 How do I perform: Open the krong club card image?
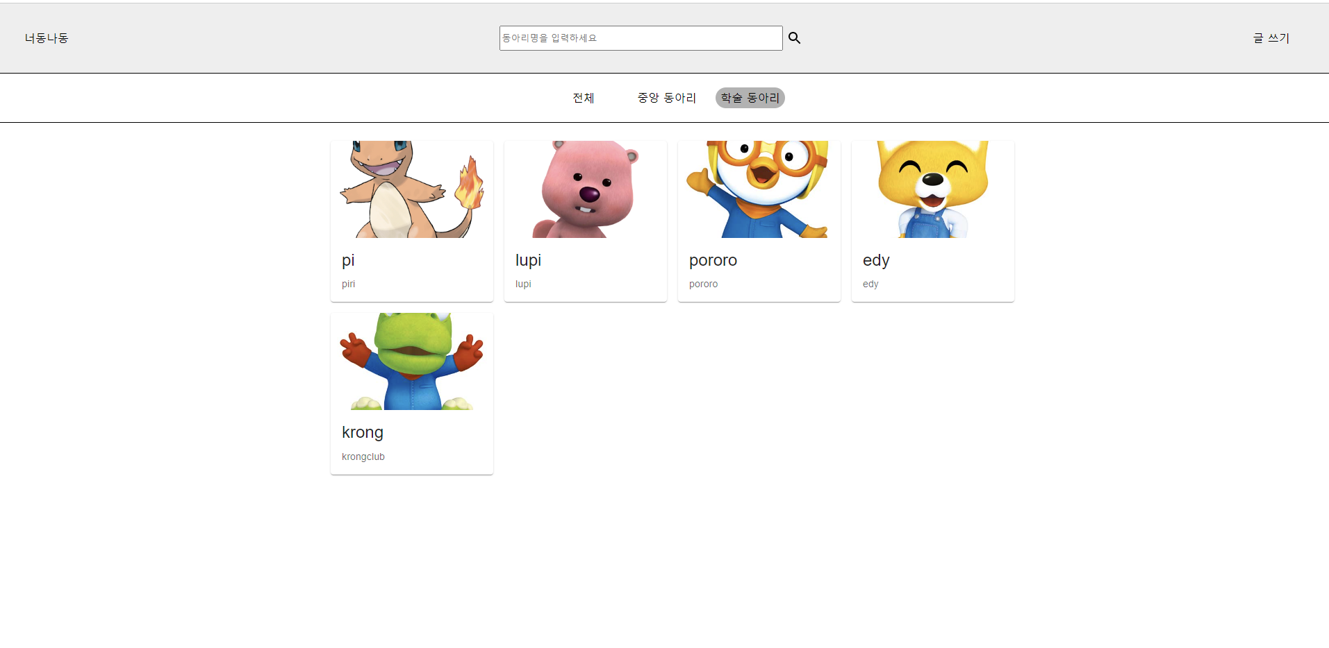tap(412, 361)
